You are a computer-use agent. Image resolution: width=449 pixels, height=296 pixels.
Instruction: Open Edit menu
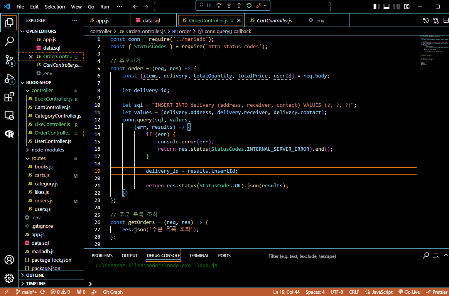[34, 7]
